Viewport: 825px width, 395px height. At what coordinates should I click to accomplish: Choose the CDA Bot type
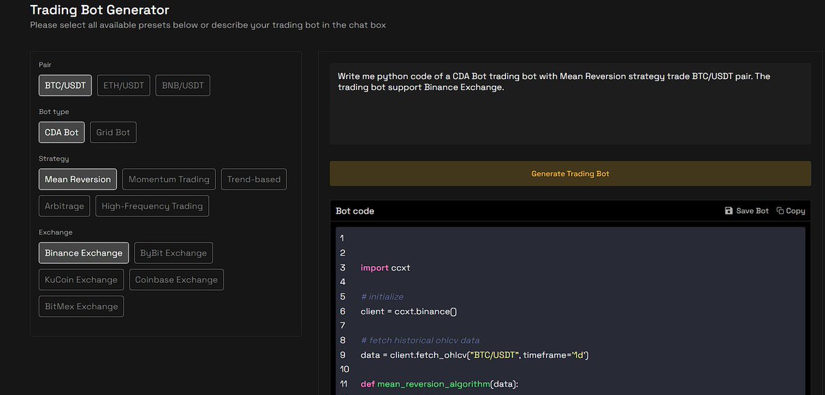click(x=62, y=132)
